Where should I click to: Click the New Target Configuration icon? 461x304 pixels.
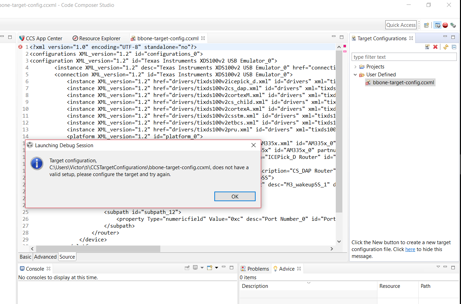[427, 47]
